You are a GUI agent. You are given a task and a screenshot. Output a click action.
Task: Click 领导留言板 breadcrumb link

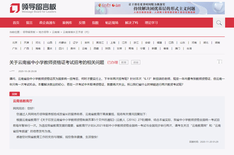[29, 32]
